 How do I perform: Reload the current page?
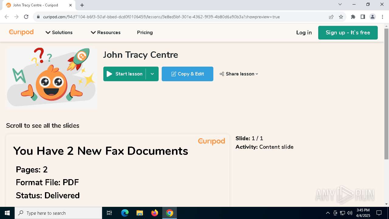click(x=26, y=17)
